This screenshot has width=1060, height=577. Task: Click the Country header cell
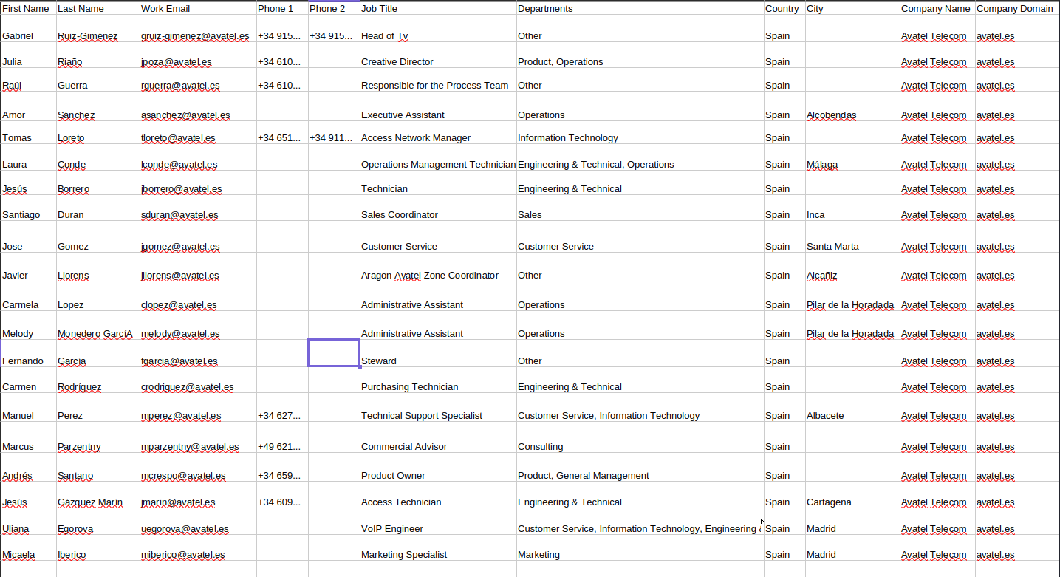coord(784,8)
